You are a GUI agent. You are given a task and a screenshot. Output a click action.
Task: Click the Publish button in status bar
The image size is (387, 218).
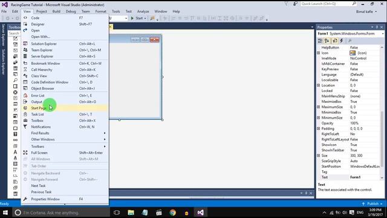pos(372,203)
